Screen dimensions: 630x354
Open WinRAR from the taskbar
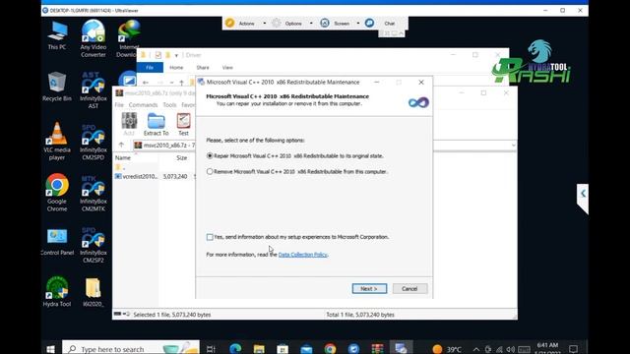[x=377, y=349]
